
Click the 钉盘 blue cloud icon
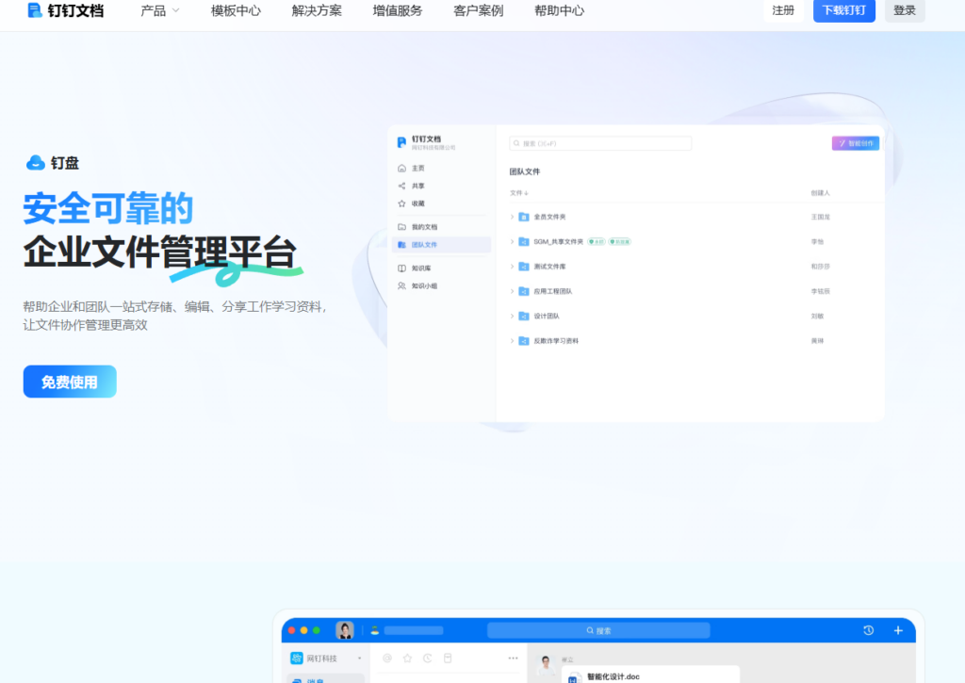[36, 163]
